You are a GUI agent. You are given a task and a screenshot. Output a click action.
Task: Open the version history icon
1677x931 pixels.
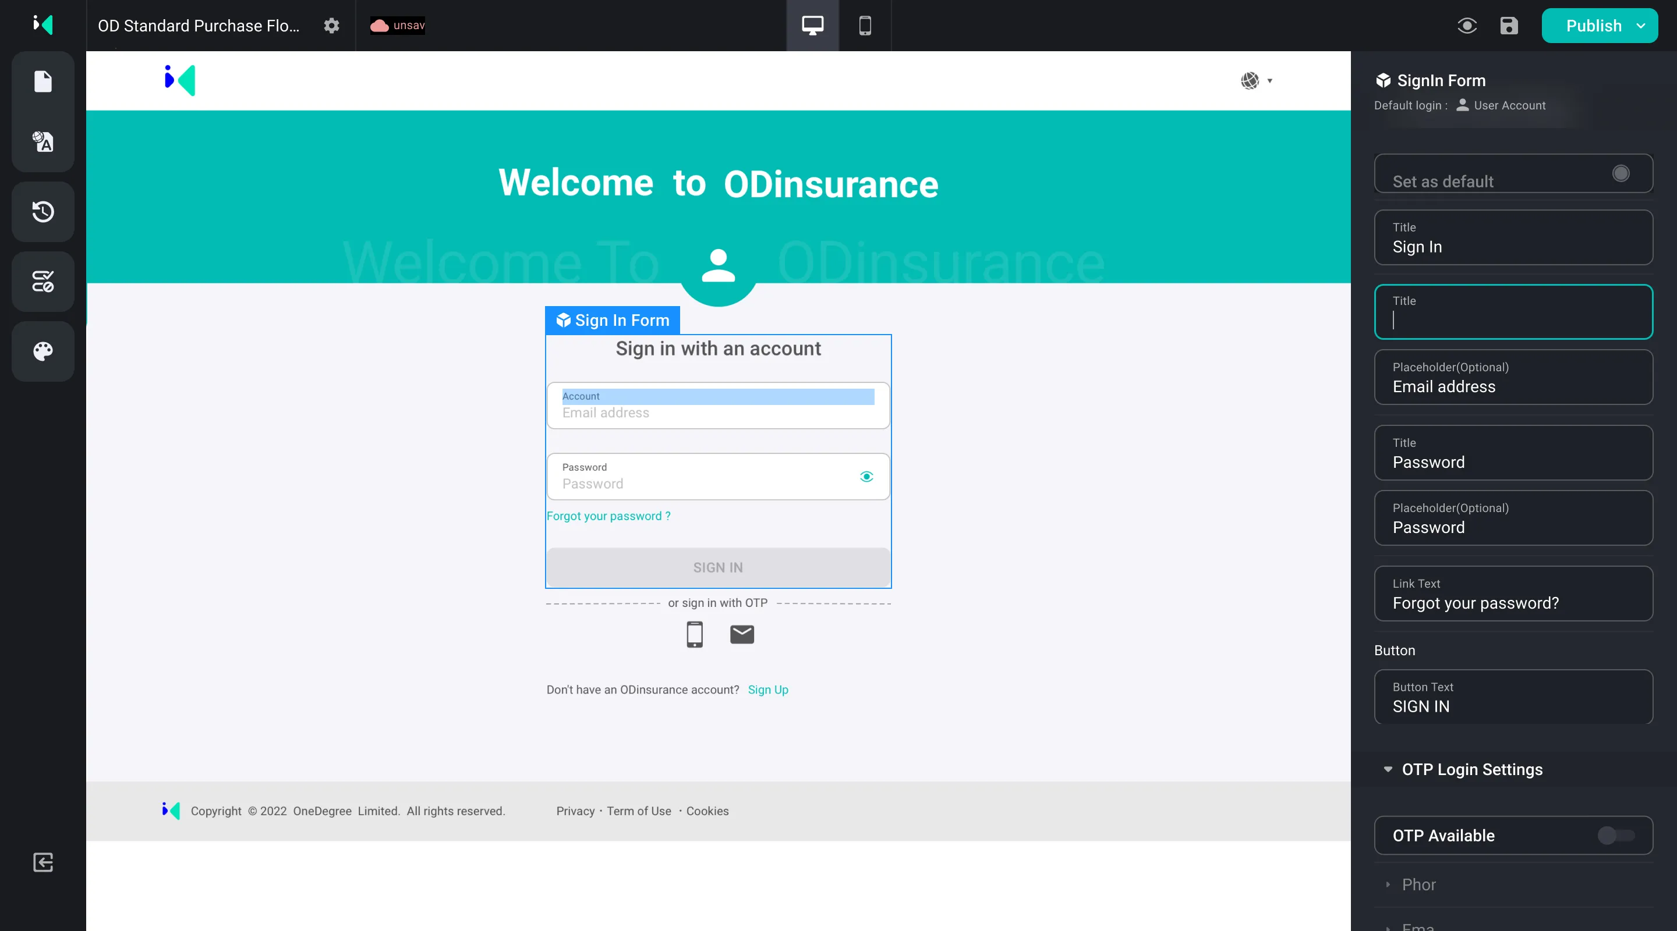click(x=43, y=211)
